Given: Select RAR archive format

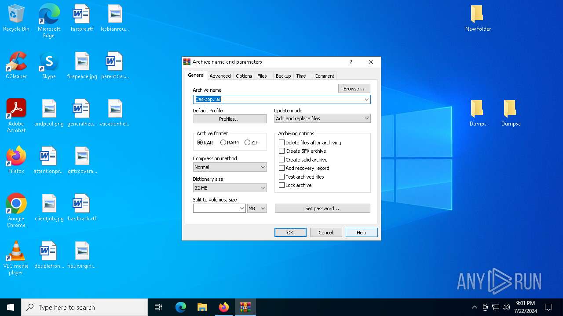Looking at the screenshot, I should pos(205,143).
